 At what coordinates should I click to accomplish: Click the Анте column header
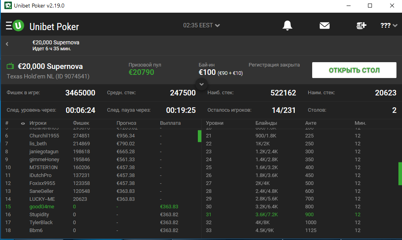click(x=311, y=123)
